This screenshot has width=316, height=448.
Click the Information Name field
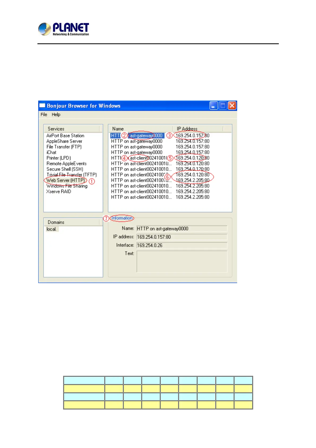tap(182, 229)
